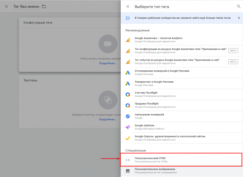The width and height of the screenshot is (243, 177).
Task: Click Google Опросы checkmark icon
Action: tap(127, 138)
